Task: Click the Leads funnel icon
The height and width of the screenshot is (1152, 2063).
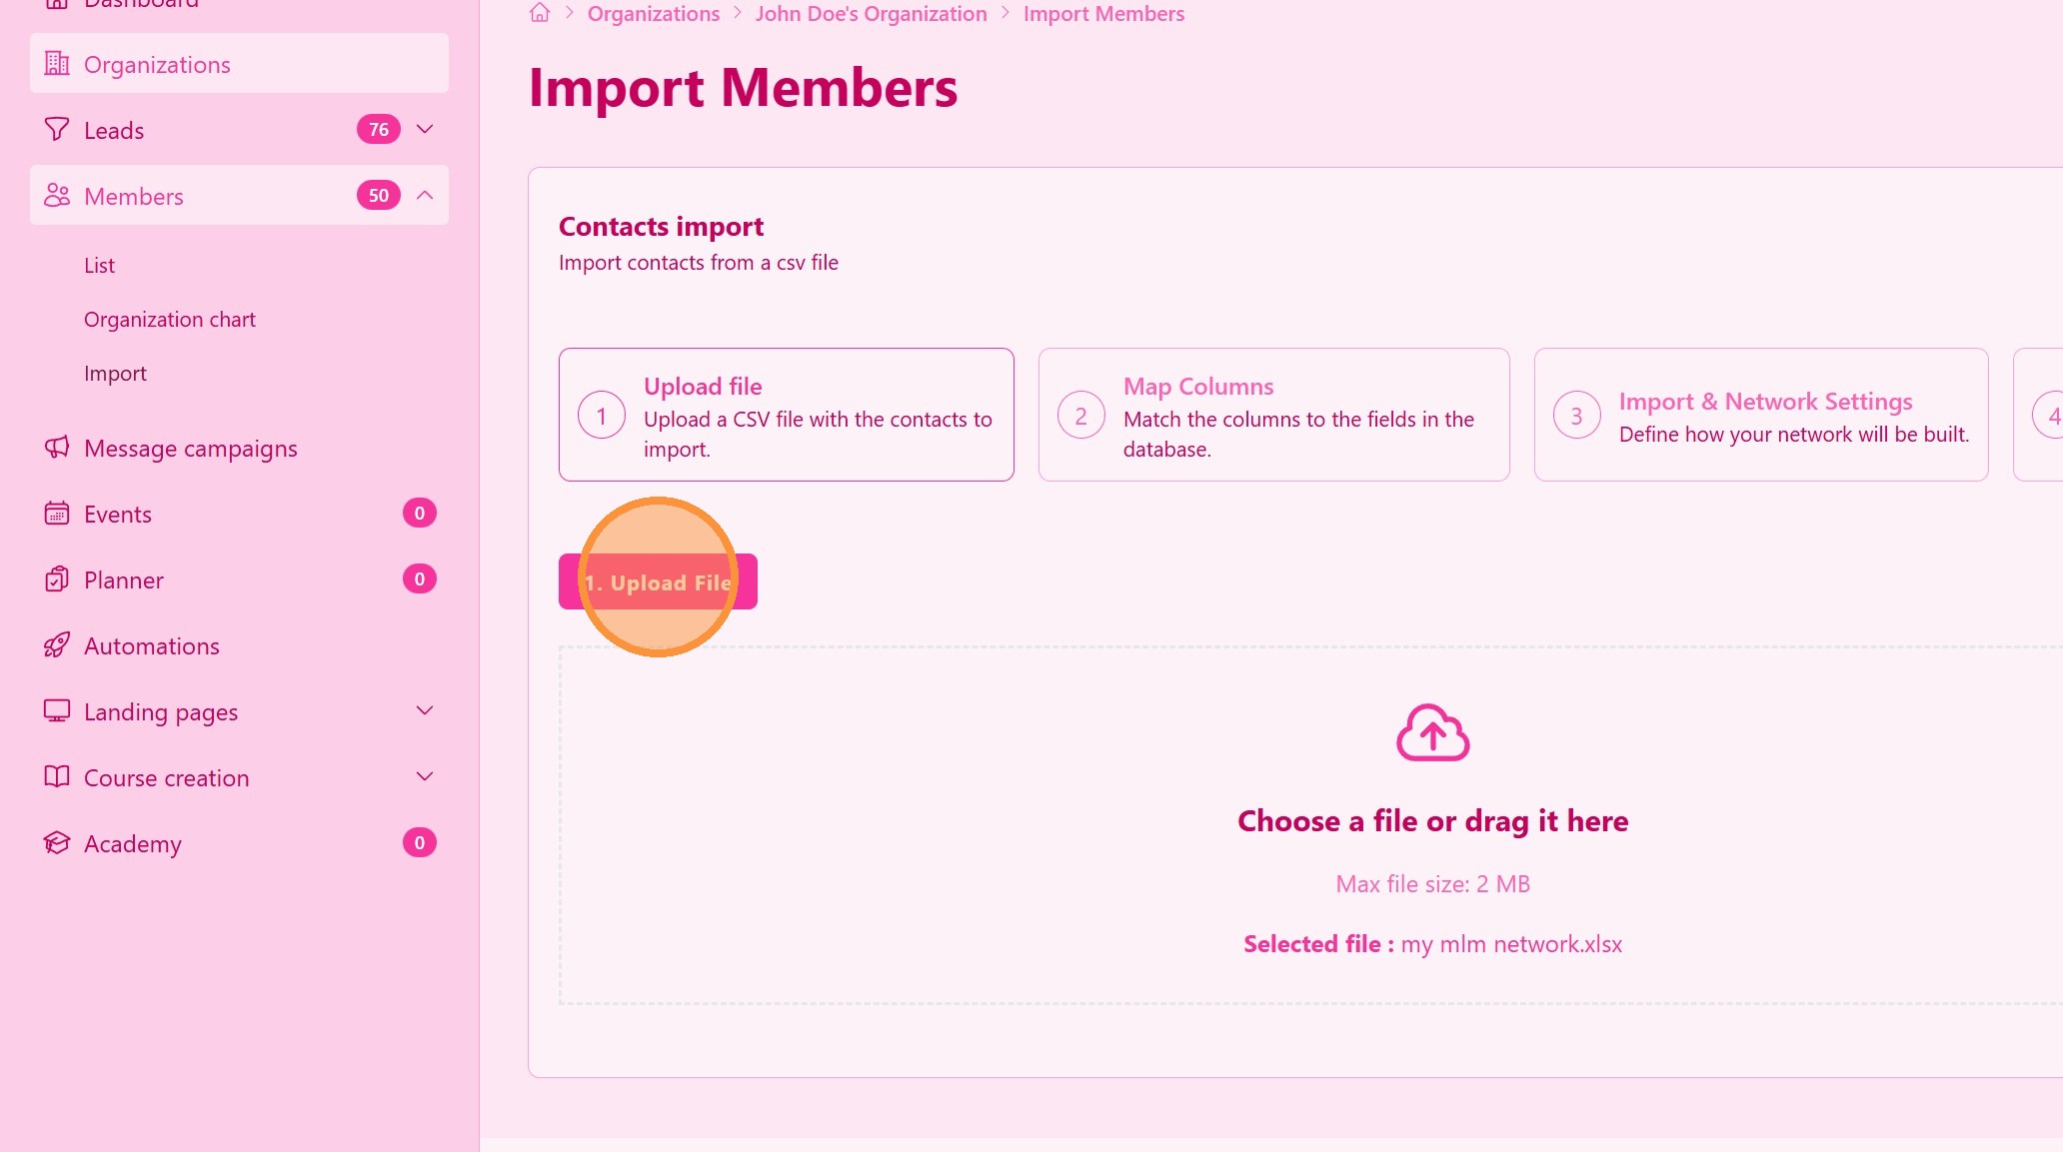Action: [x=57, y=130]
